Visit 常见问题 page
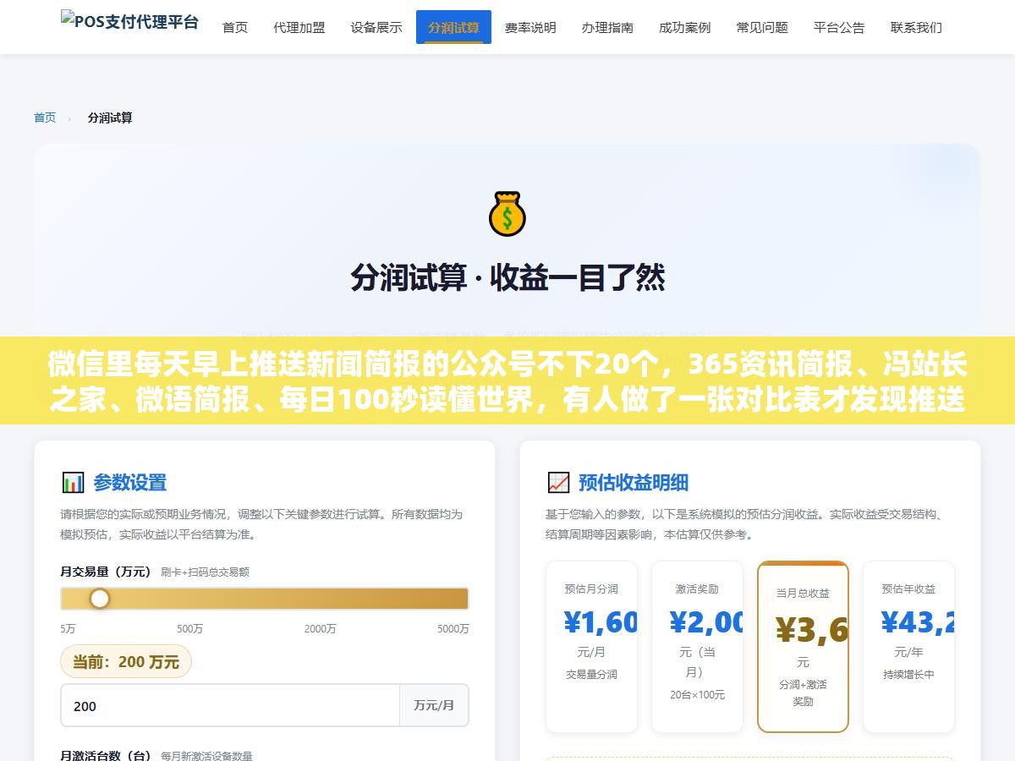Viewport: 1015px width, 761px height. [x=762, y=27]
